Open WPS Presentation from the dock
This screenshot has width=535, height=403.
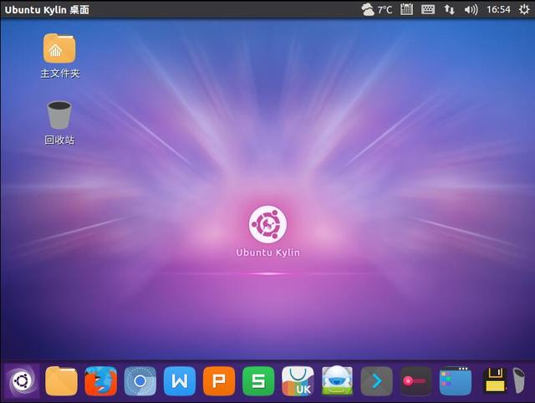219,382
